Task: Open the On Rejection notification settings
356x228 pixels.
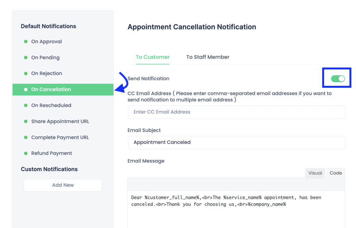Action: click(x=47, y=74)
